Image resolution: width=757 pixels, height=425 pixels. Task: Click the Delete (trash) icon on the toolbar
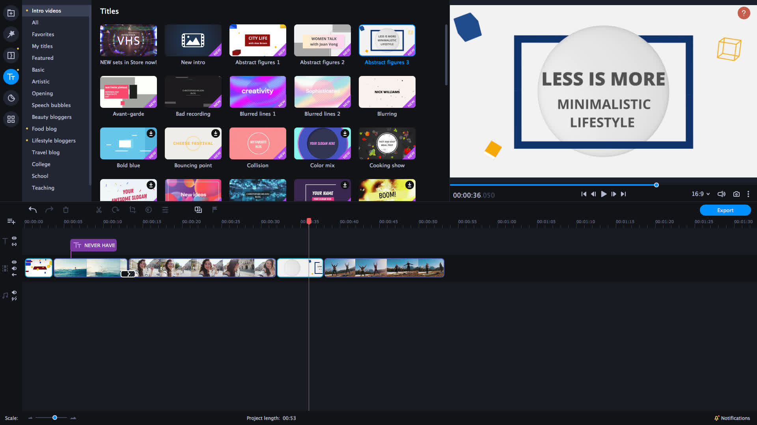[66, 210]
